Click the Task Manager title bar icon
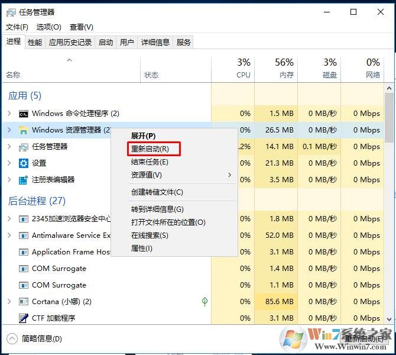Screen dimensions: 396x355 coord(11,12)
